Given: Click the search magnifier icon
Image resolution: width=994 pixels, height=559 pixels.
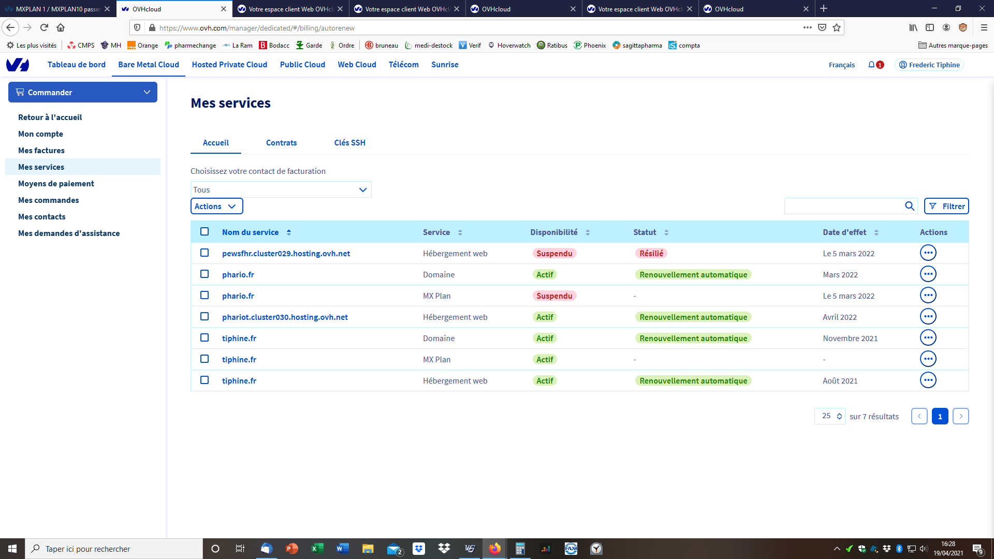Looking at the screenshot, I should (909, 206).
